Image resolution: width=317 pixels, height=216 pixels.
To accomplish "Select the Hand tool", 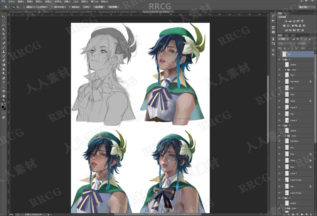I will (x=4, y=96).
